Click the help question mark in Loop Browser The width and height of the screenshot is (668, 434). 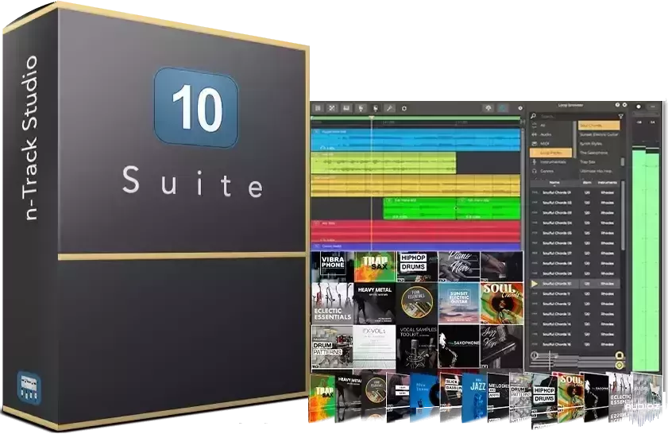pos(617,105)
